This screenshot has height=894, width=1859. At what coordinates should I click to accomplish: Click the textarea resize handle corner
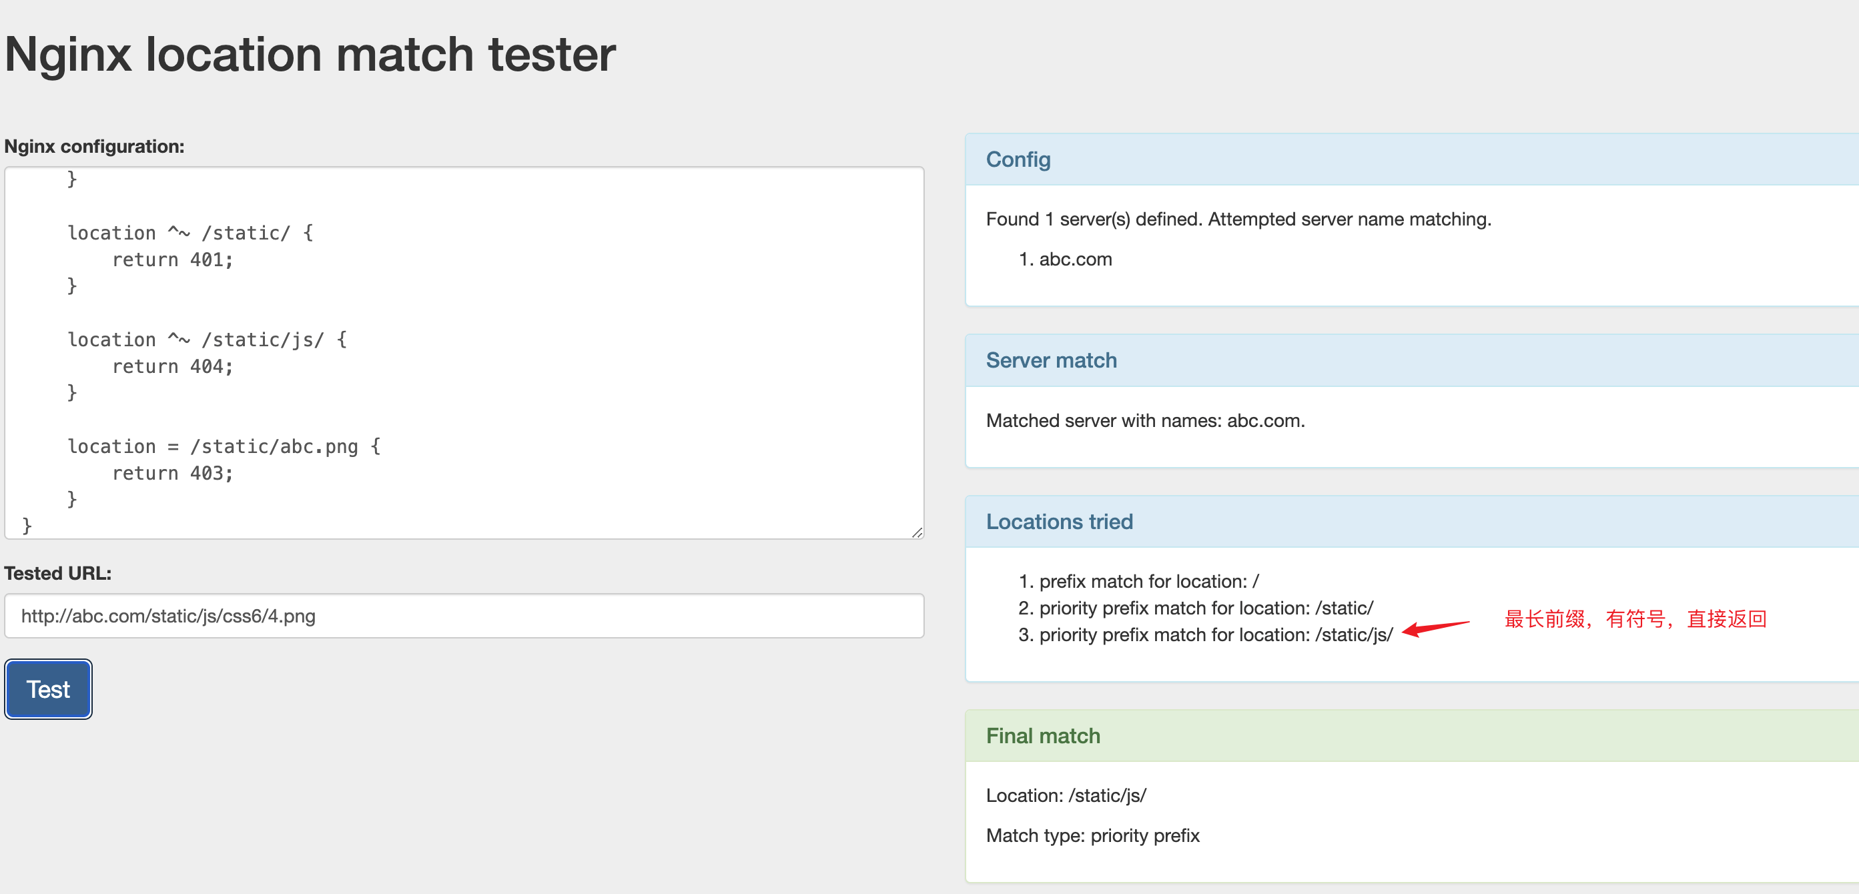tap(917, 532)
